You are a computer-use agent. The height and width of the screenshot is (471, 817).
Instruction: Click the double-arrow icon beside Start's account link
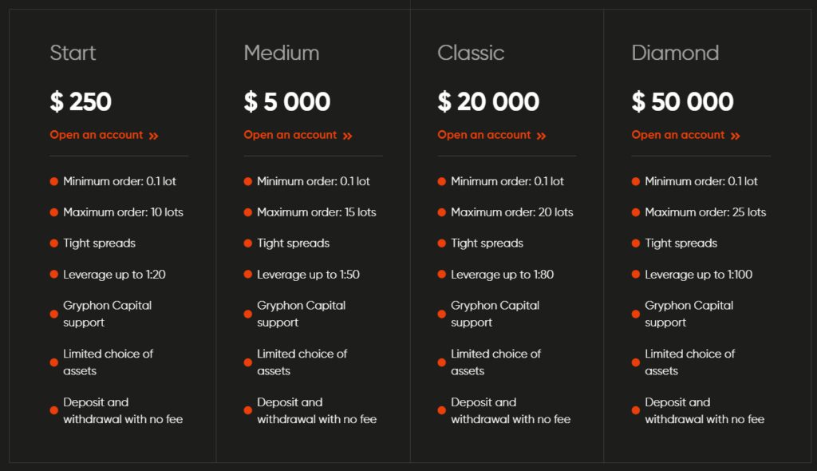[x=154, y=135]
